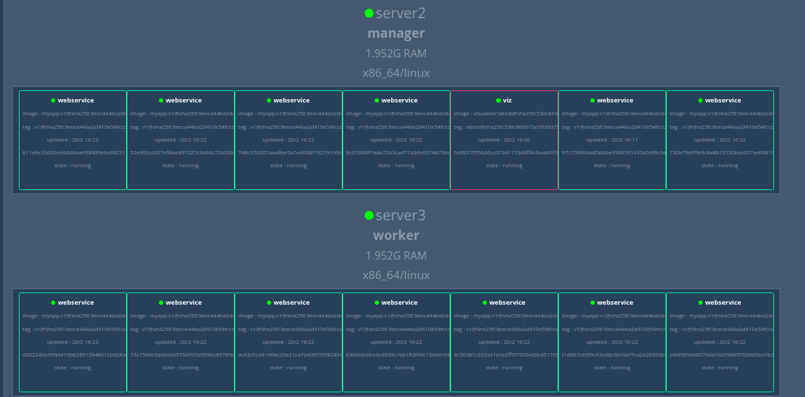Image resolution: width=805 pixels, height=397 pixels.
Task: Click container ID d28224be9f9ef415b on server3
Action: 73,355
